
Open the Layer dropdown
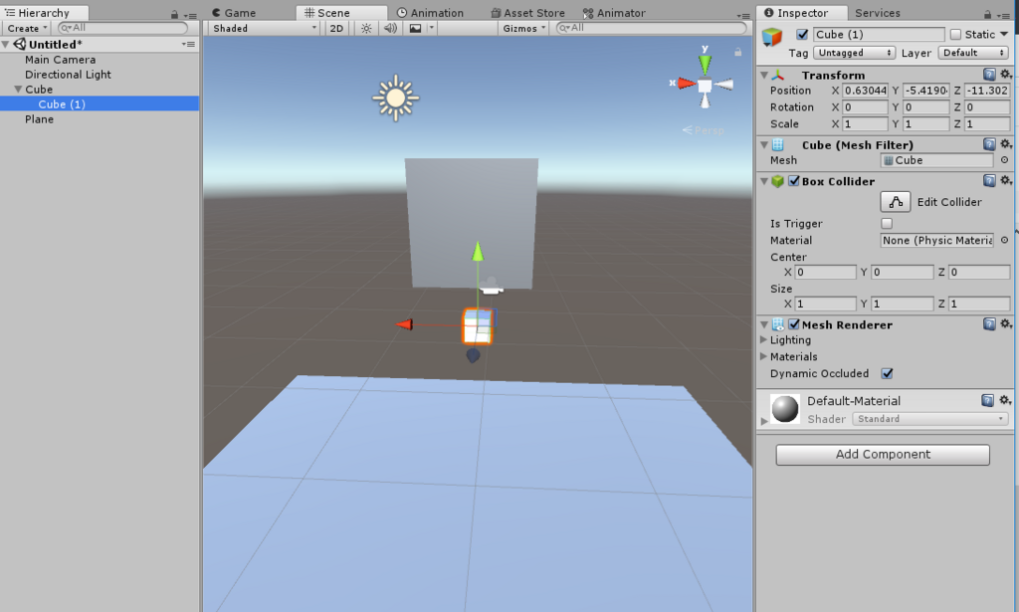coord(973,53)
